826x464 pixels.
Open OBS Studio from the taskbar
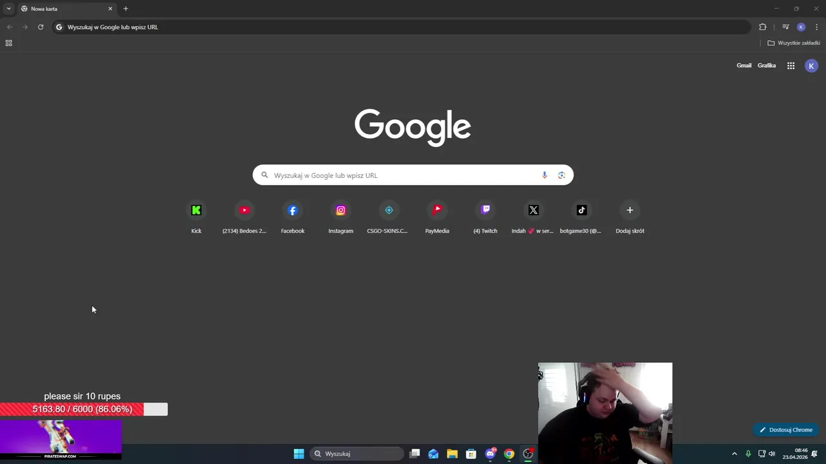(528, 454)
